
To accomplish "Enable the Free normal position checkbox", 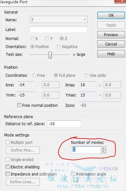I will [19, 105].
